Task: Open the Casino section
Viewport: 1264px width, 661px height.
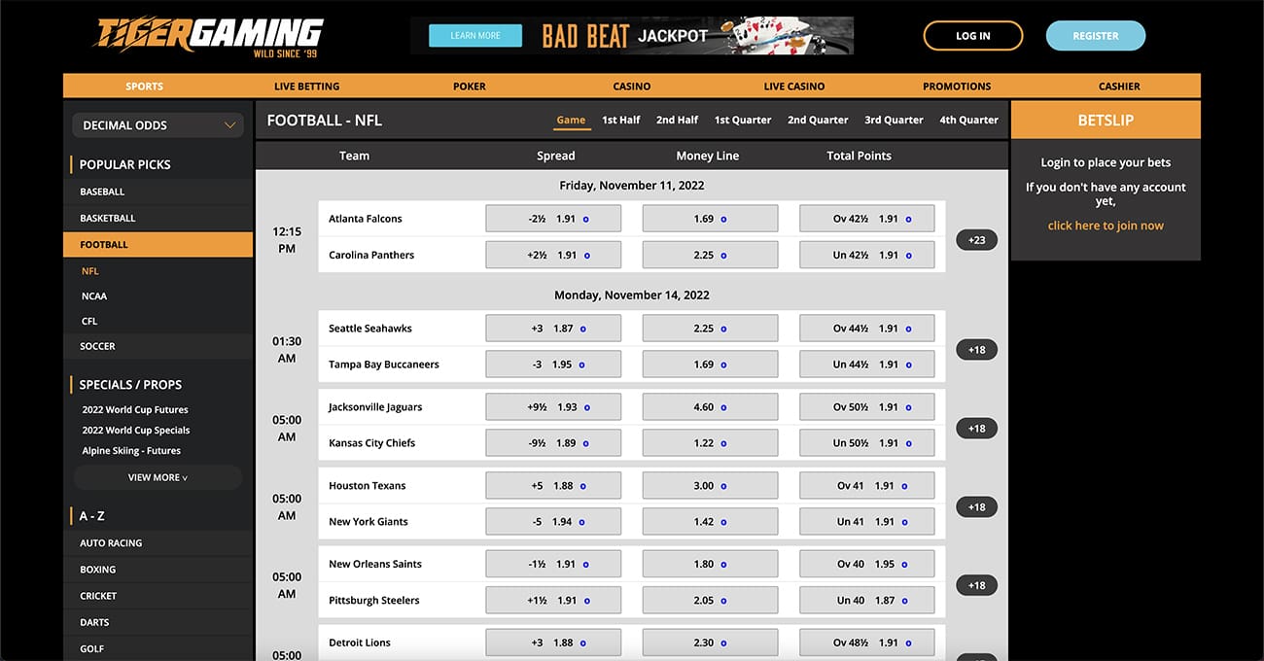Action: tap(632, 87)
